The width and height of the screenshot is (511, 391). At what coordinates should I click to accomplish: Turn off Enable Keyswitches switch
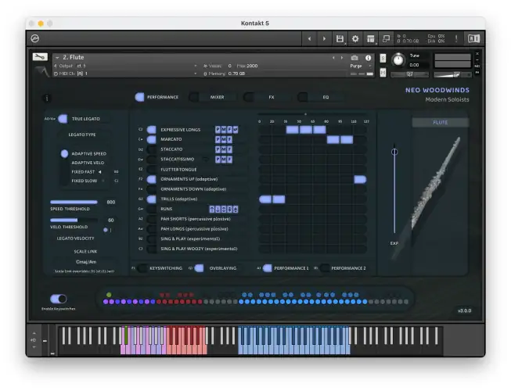click(59, 299)
